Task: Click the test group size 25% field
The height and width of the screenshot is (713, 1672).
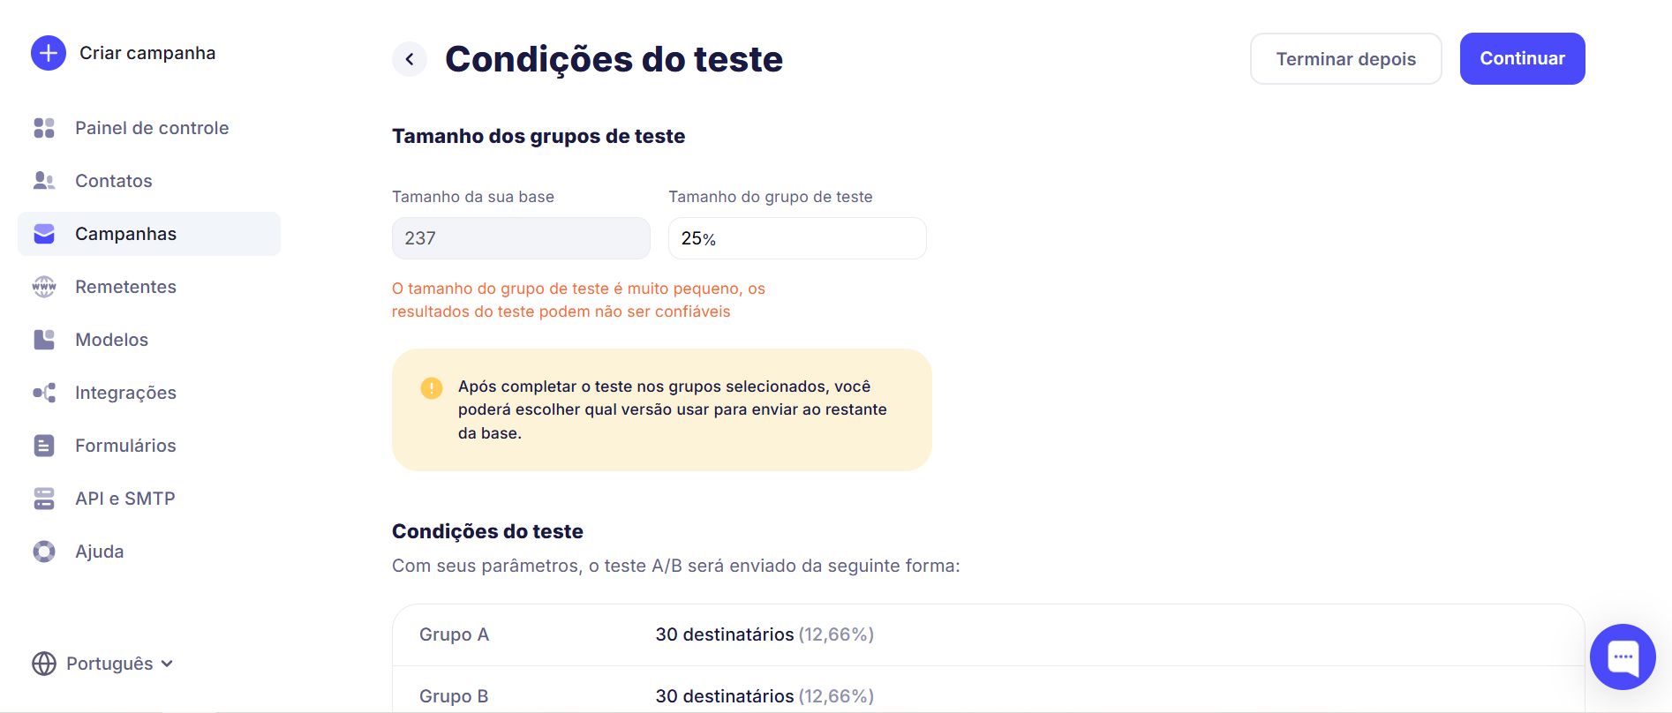Action: (x=797, y=238)
